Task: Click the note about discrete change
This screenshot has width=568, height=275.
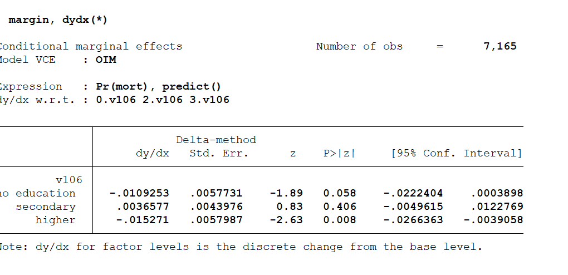Action: coord(239,247)
